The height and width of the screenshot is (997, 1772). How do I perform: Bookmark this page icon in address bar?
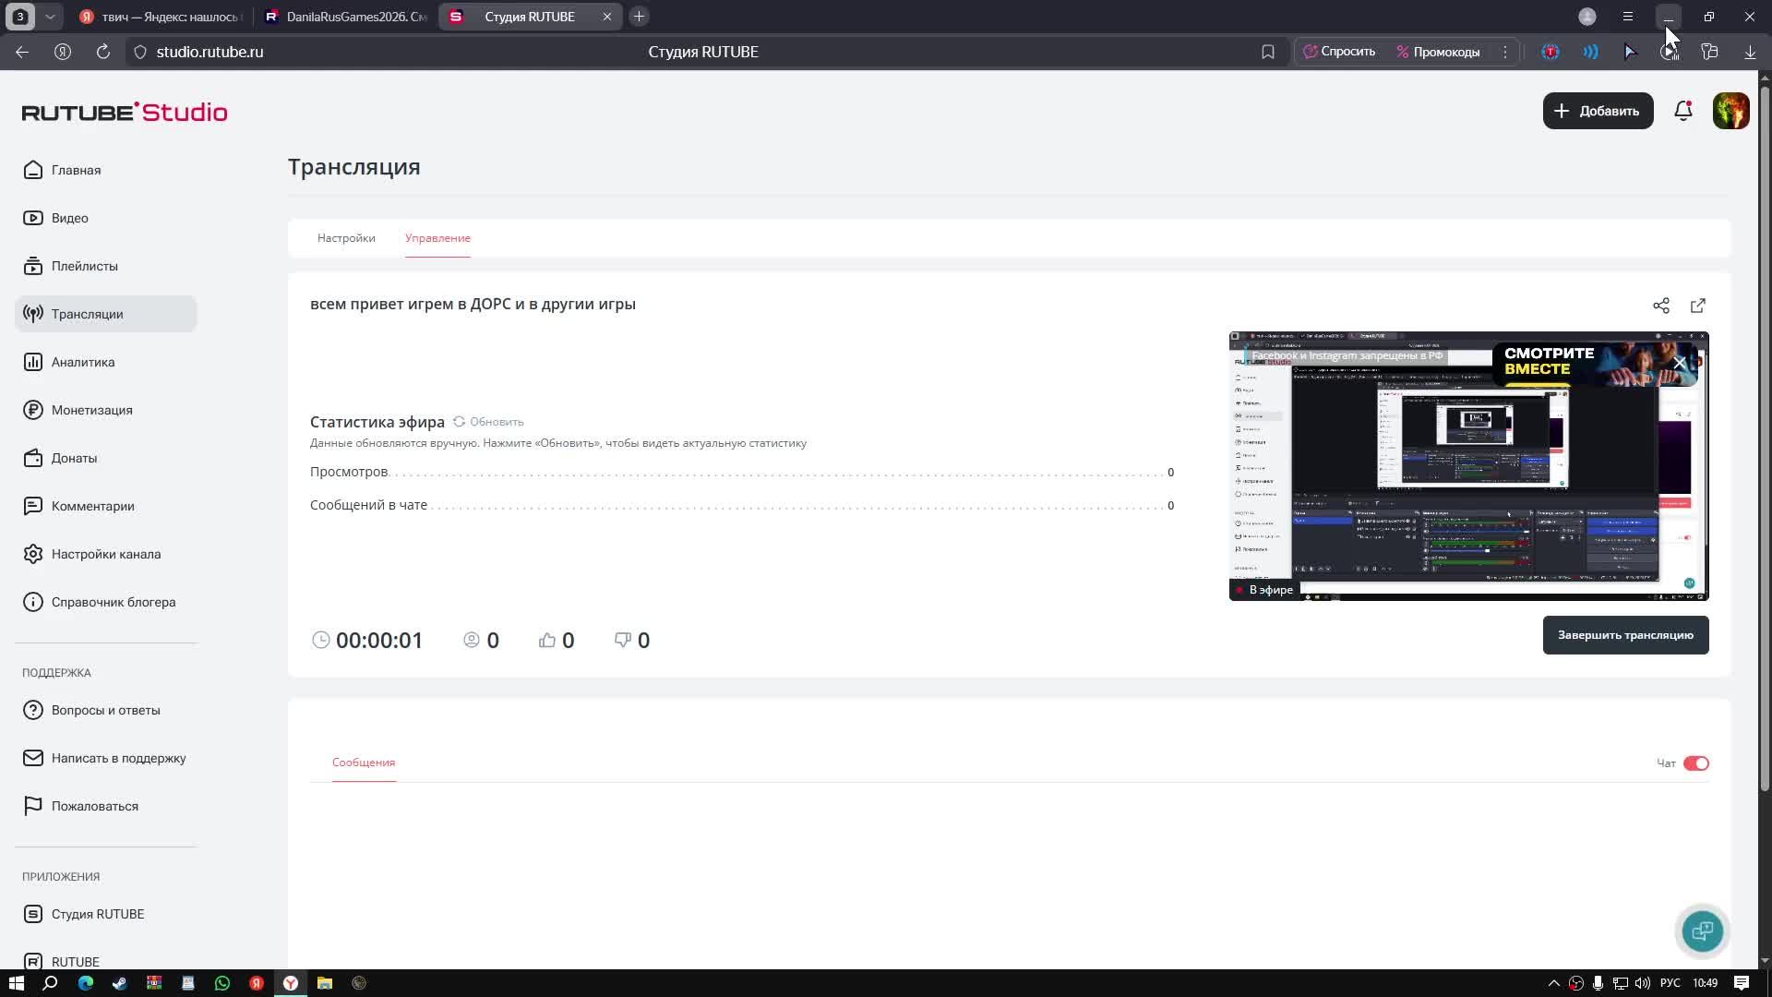pyautogui.click(x=1268, y=52)
